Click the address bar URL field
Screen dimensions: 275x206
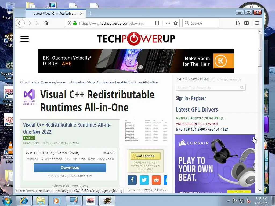pos(112,23)
